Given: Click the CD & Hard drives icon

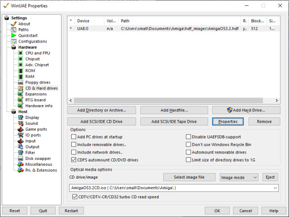Looking at the screenshot, I should tap(20, 89).
